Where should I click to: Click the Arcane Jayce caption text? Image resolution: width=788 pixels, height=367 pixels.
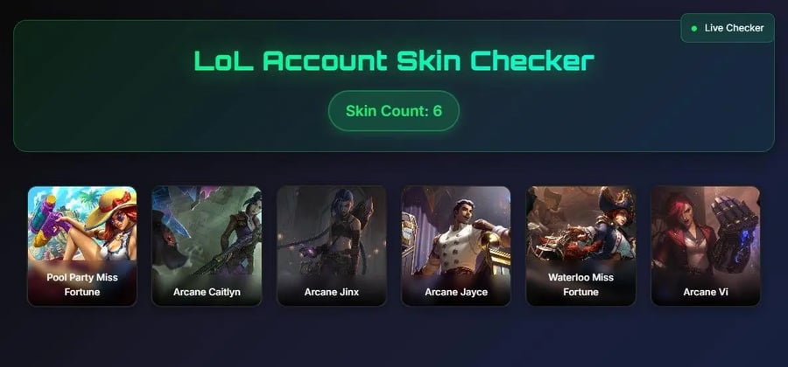456,292
